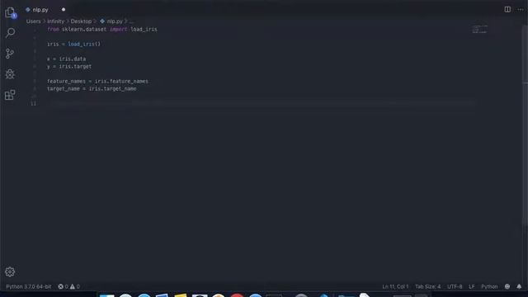Click Users in the breadcrumb path

[x=33, y=21]
